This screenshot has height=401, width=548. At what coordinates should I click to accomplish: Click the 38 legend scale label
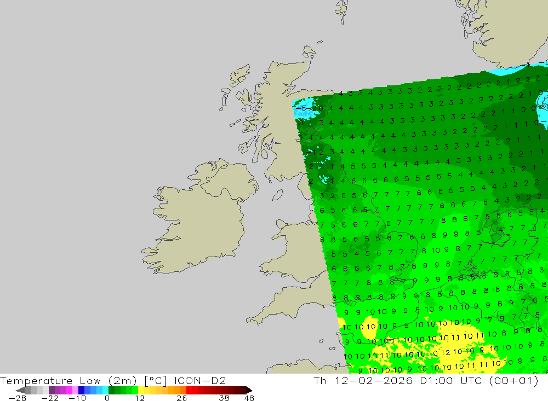click(224, 398)
